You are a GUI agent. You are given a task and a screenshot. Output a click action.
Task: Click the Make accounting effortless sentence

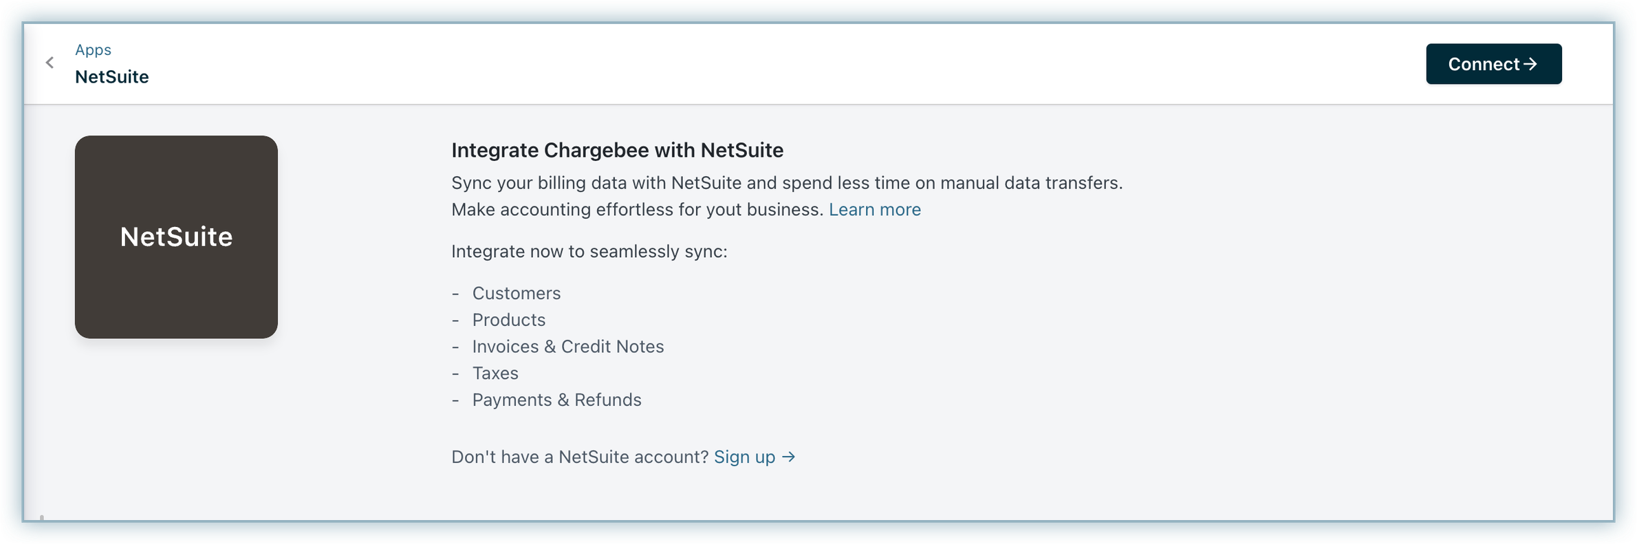click(x=637, y=210)
